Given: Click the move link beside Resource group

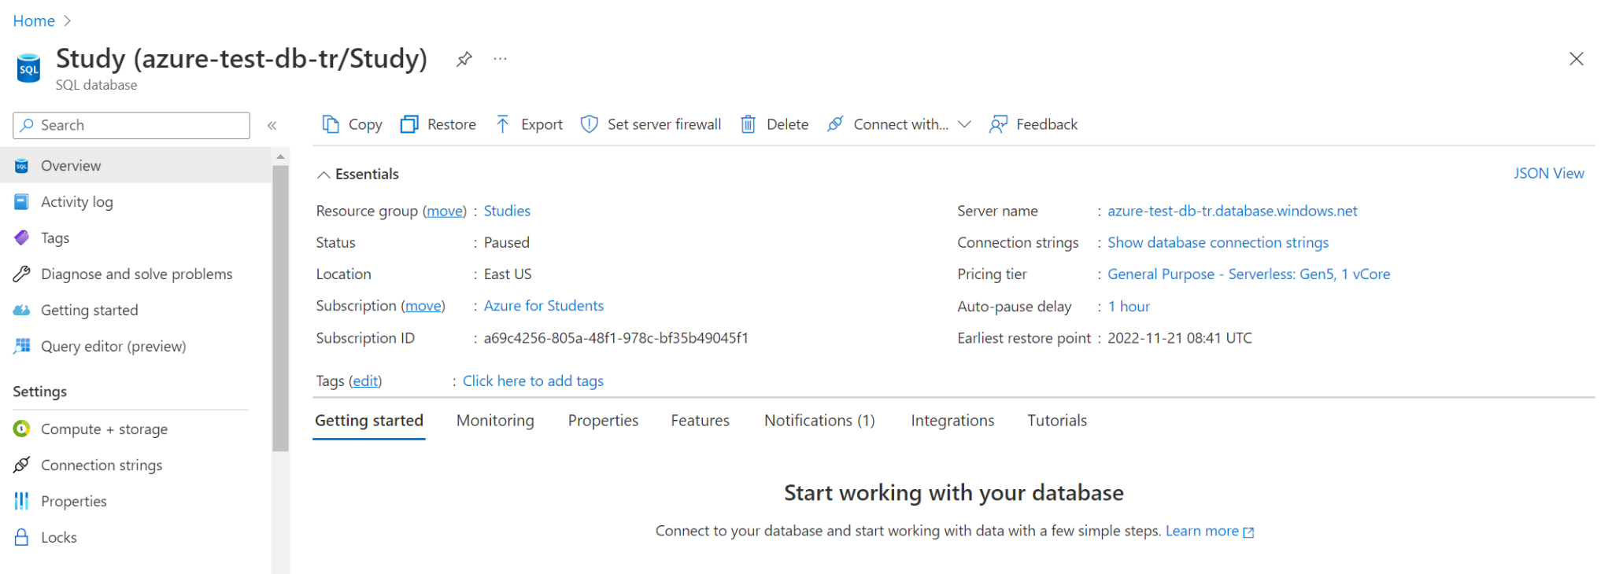Looking at the screenshot, I should coord(445,211).
